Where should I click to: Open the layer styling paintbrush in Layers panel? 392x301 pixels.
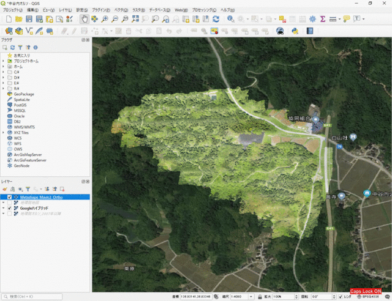click(x=5, y=189)
